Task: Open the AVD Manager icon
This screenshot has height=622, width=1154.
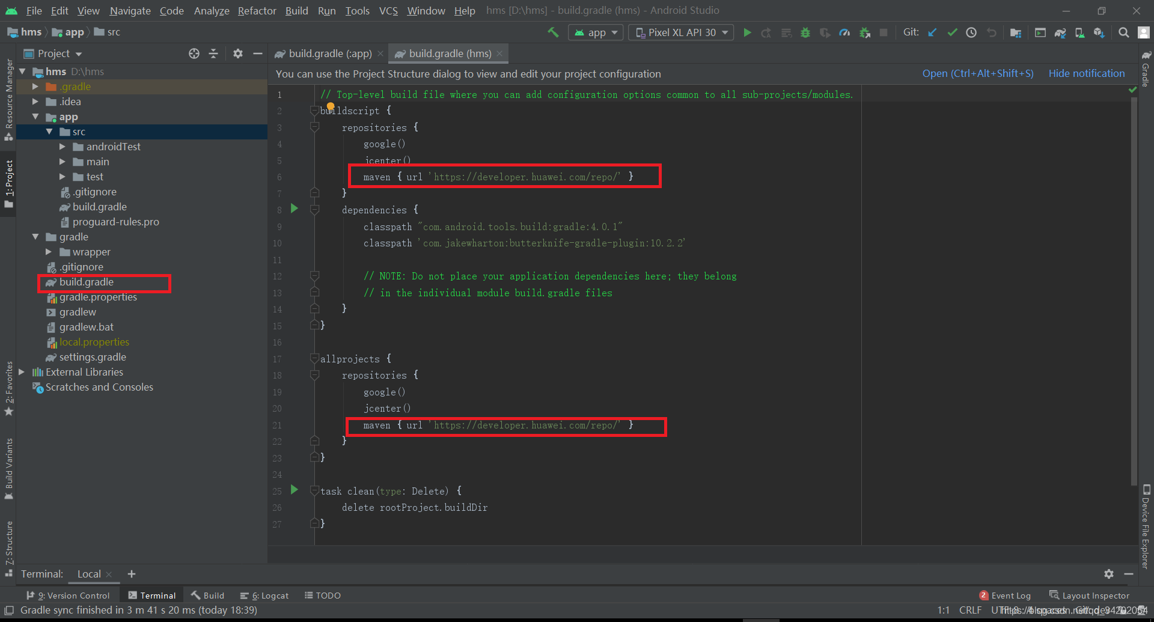Action: pyautogui.click(x=1079, y=32)
